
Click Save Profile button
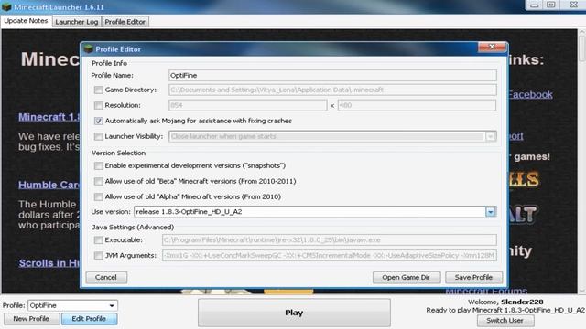tap(473, 277)
